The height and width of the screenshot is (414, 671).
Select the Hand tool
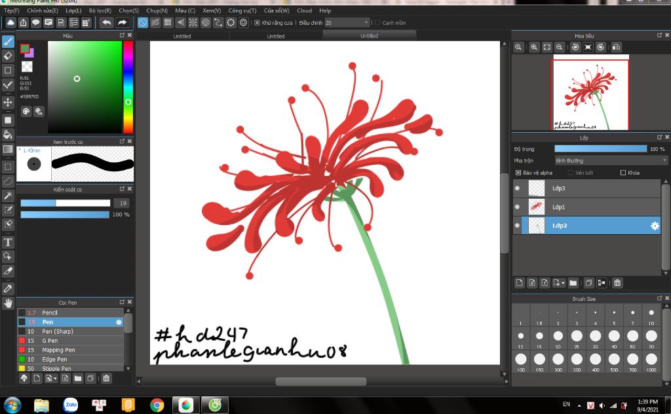[8, 303]
